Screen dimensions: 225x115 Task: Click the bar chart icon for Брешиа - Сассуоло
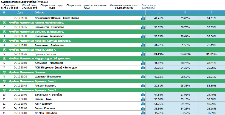[143, 54]
